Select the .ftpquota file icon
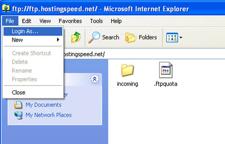The height and width of the screenshot is (144, 225). pos(166,70)
